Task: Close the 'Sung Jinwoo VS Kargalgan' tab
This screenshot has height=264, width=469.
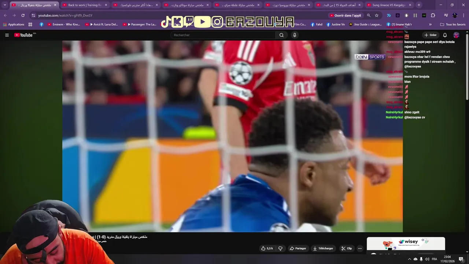Action: 410,5
